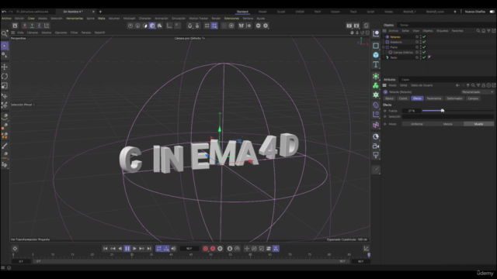The width and height of the screenshot is (497, 279).
Task: Click the keyframe diamond icon bottom left
Action: click(15, 249)
